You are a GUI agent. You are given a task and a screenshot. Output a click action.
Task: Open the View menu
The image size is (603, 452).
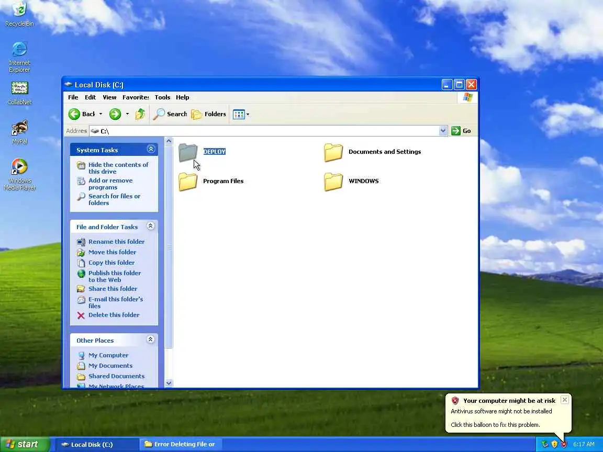point(109,97)
